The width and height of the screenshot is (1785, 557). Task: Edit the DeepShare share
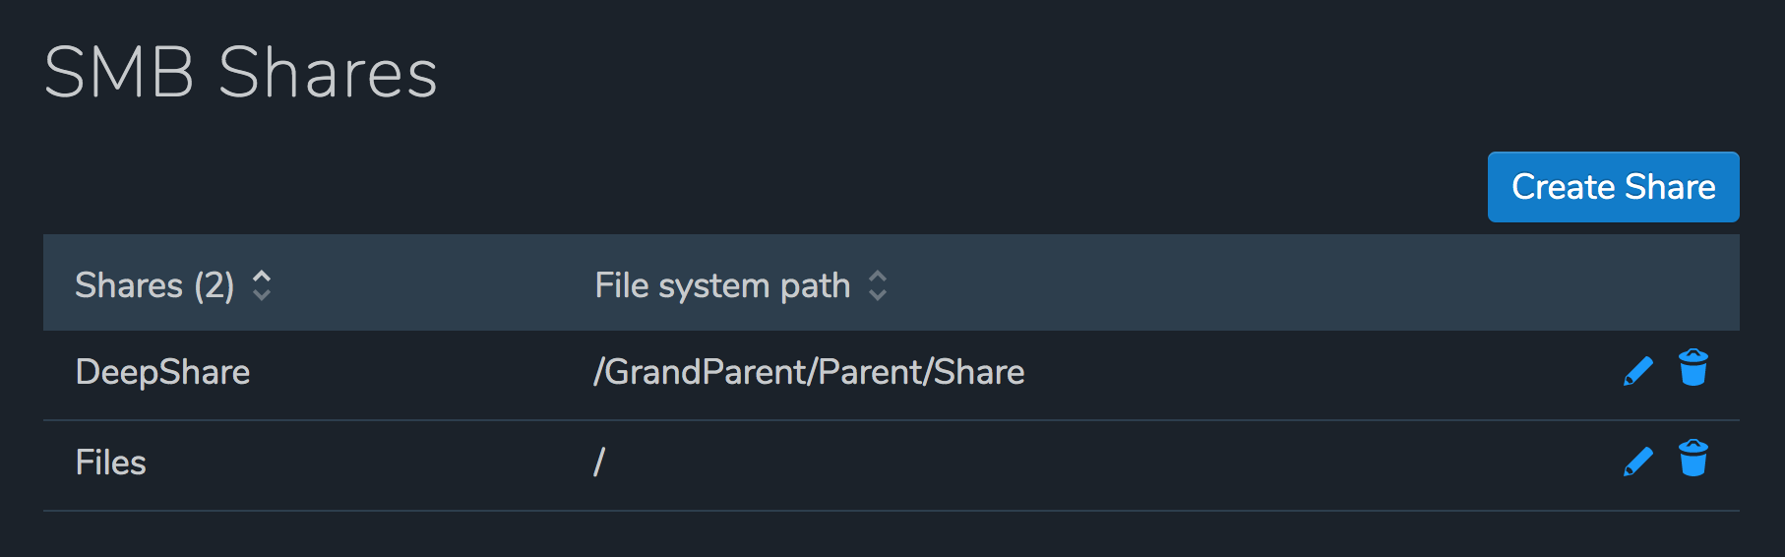(1637, 371)
